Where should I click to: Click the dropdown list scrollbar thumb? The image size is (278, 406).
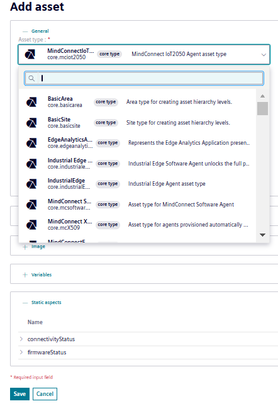[x=262, y=108]
